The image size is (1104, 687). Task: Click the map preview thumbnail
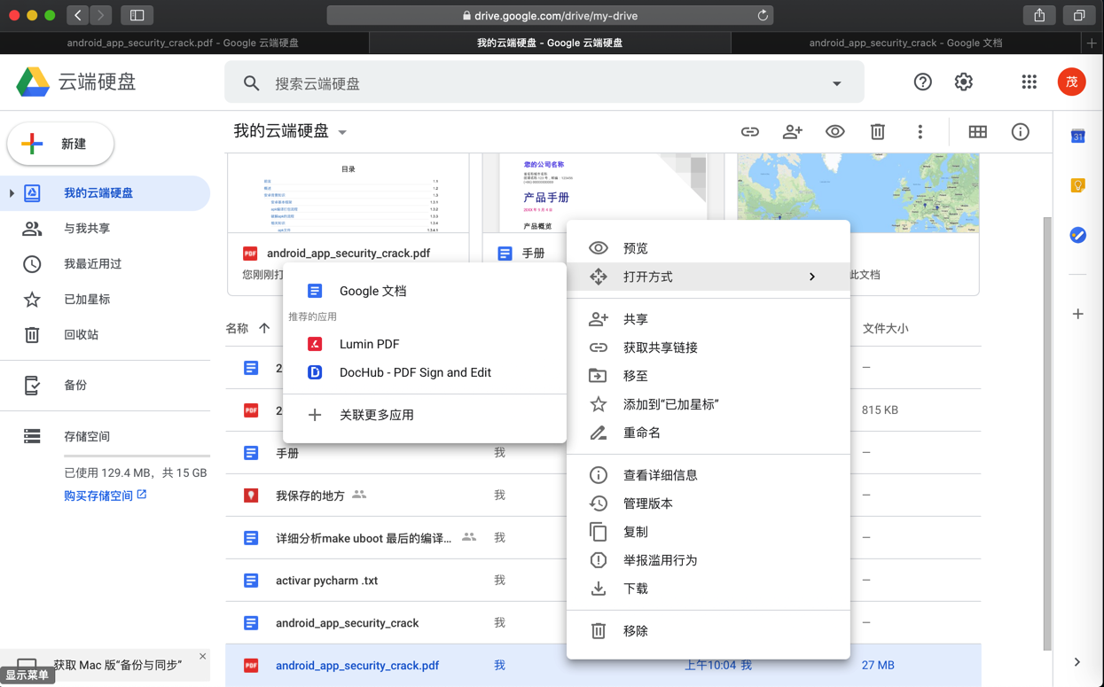coord(858,192)
